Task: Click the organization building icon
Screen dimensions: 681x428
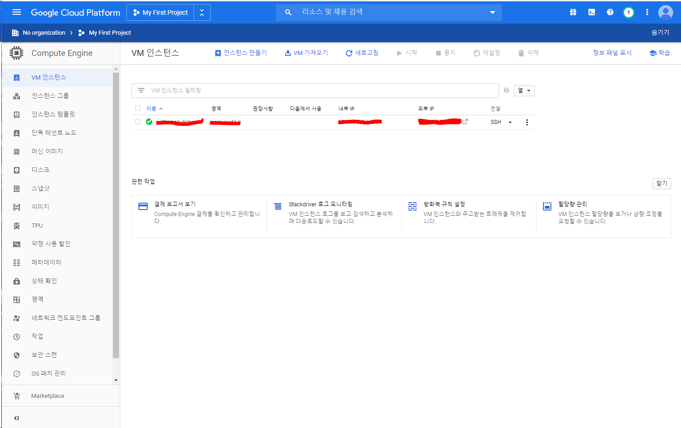Action: coord(15,33)
